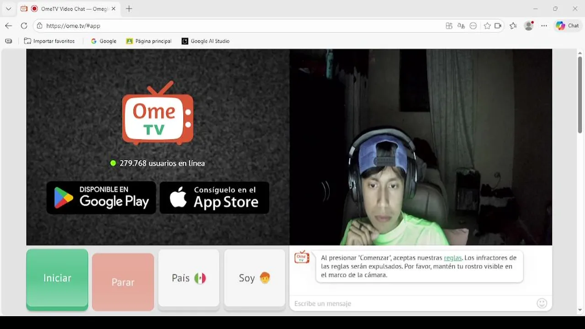The height and width of the screenshot is (329, 585).
Task: Click the address bar URL ome.tv
Action: pyautogui.click(x=73, y=26)
